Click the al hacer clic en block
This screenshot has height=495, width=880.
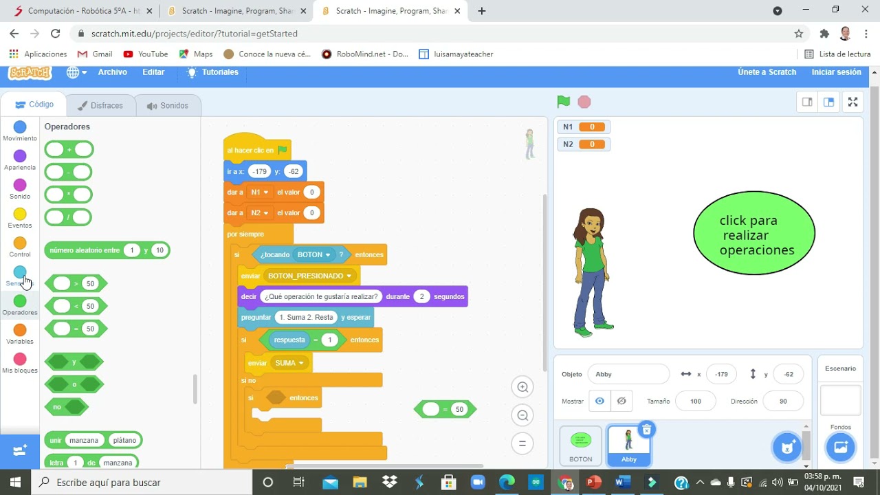(257, 150)
